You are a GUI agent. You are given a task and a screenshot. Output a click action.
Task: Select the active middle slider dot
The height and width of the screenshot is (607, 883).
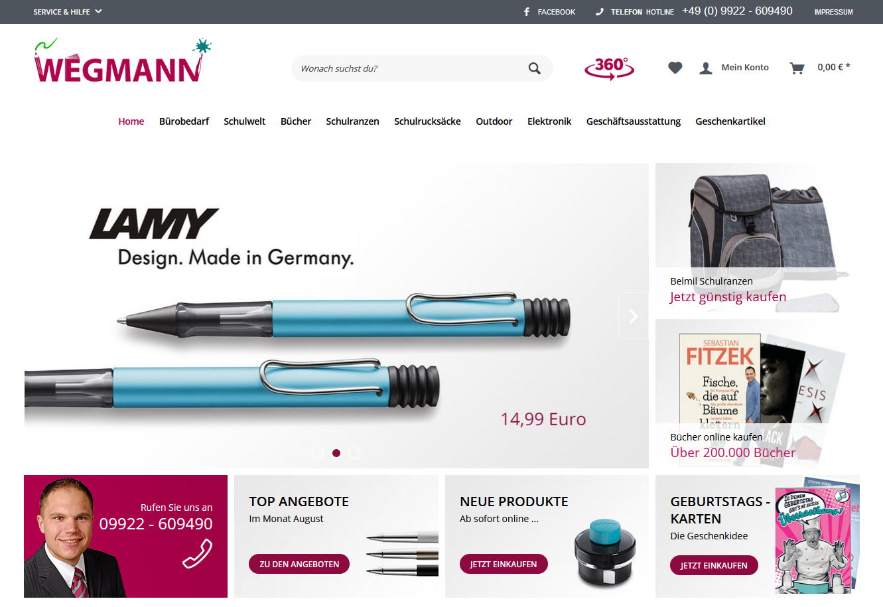[336, 453]
